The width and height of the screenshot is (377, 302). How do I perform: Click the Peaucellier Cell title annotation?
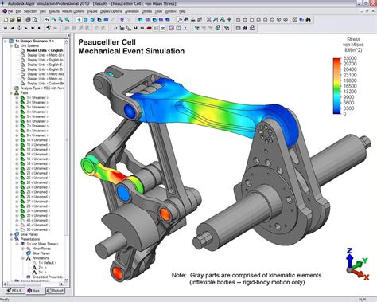[131, 46]
